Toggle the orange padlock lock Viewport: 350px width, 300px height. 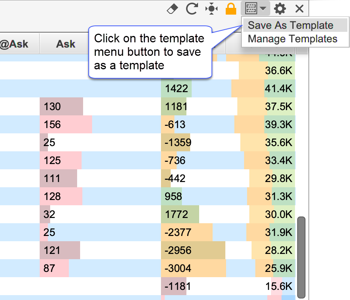pyautogui.click(x=231, y=9)
